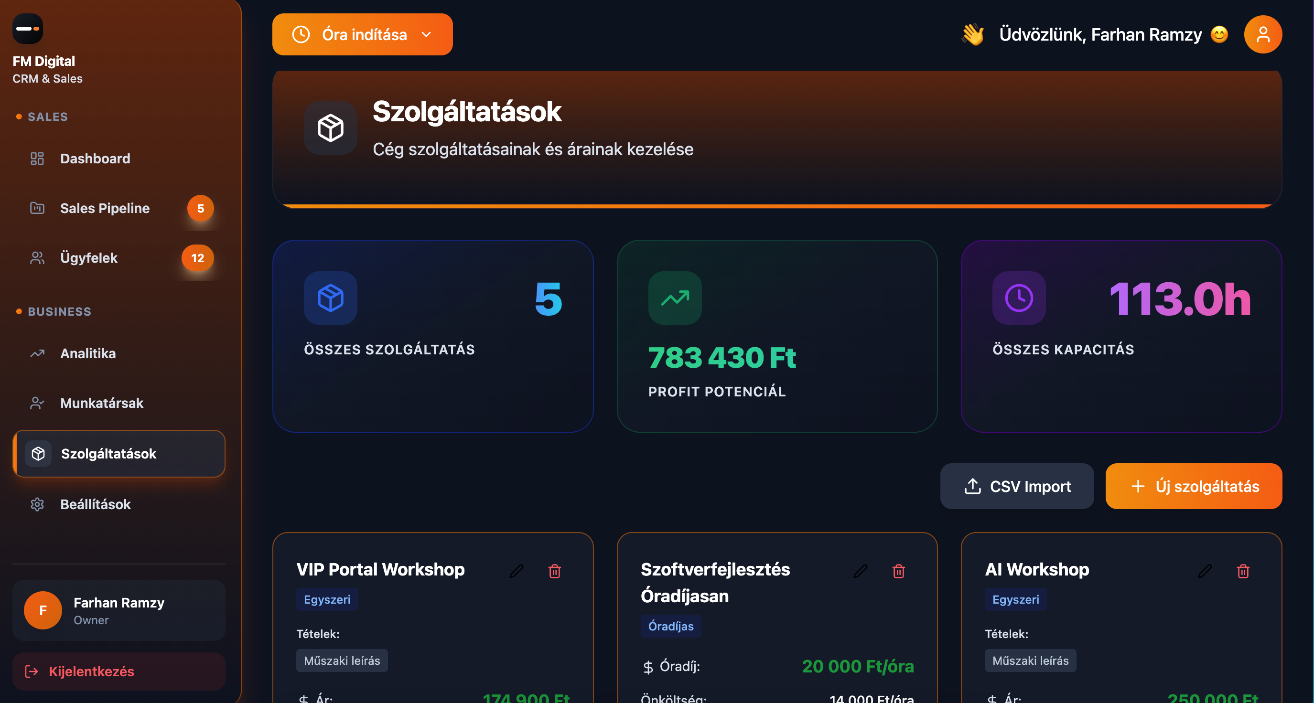The image size is (1314, 703).
Task: Edit the Szoftverfejlesztés Óradíjasan service
Action: (861, 571)
